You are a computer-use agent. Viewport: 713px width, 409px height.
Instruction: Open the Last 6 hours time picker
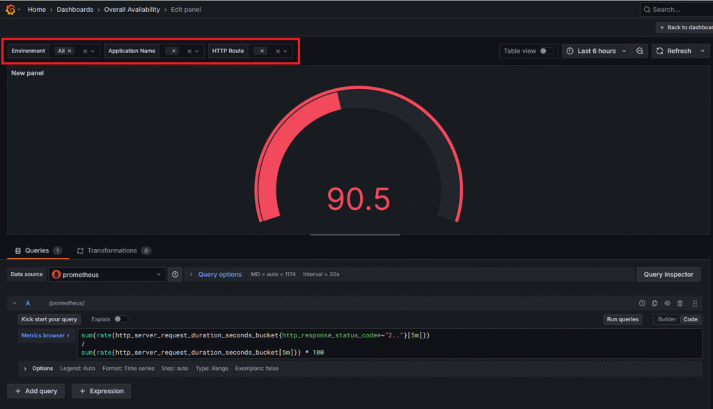click(x=596, y=51)
